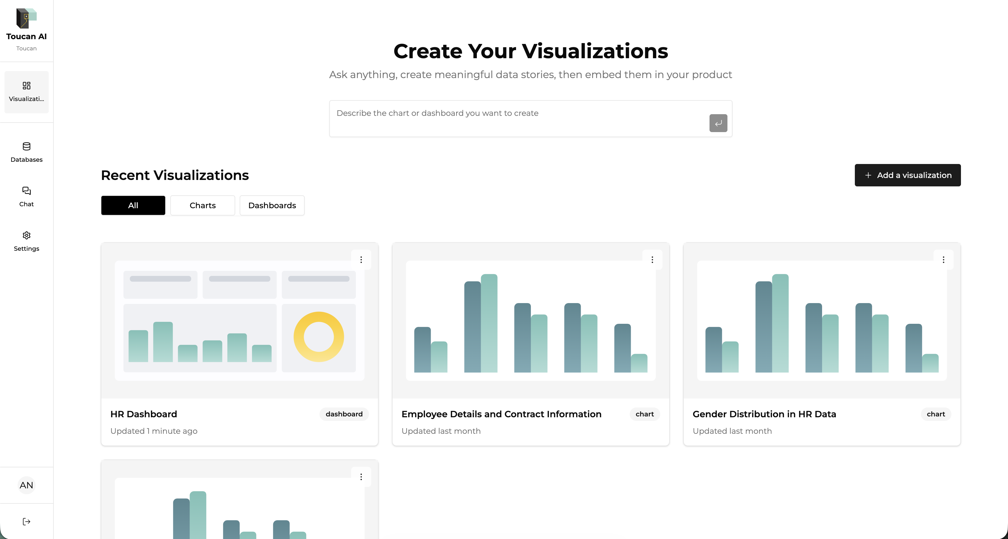Submit prompt with enter-arrow button

(718, 123)
